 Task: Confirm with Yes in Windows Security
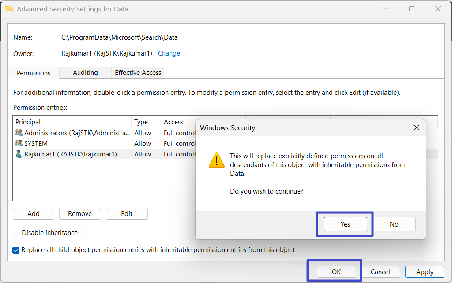345,224
